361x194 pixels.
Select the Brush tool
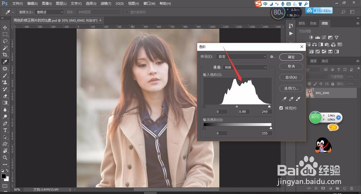tap(5, 76)
